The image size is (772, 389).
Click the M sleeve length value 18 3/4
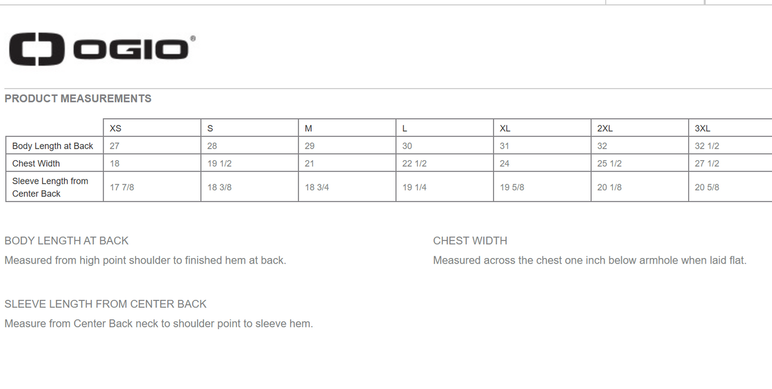317,187
